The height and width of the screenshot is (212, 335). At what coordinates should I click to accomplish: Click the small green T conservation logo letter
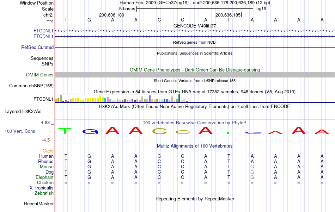point(228,133)
